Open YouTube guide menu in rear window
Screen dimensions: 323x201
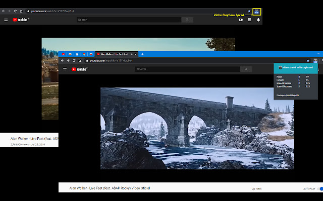(6, 20)
